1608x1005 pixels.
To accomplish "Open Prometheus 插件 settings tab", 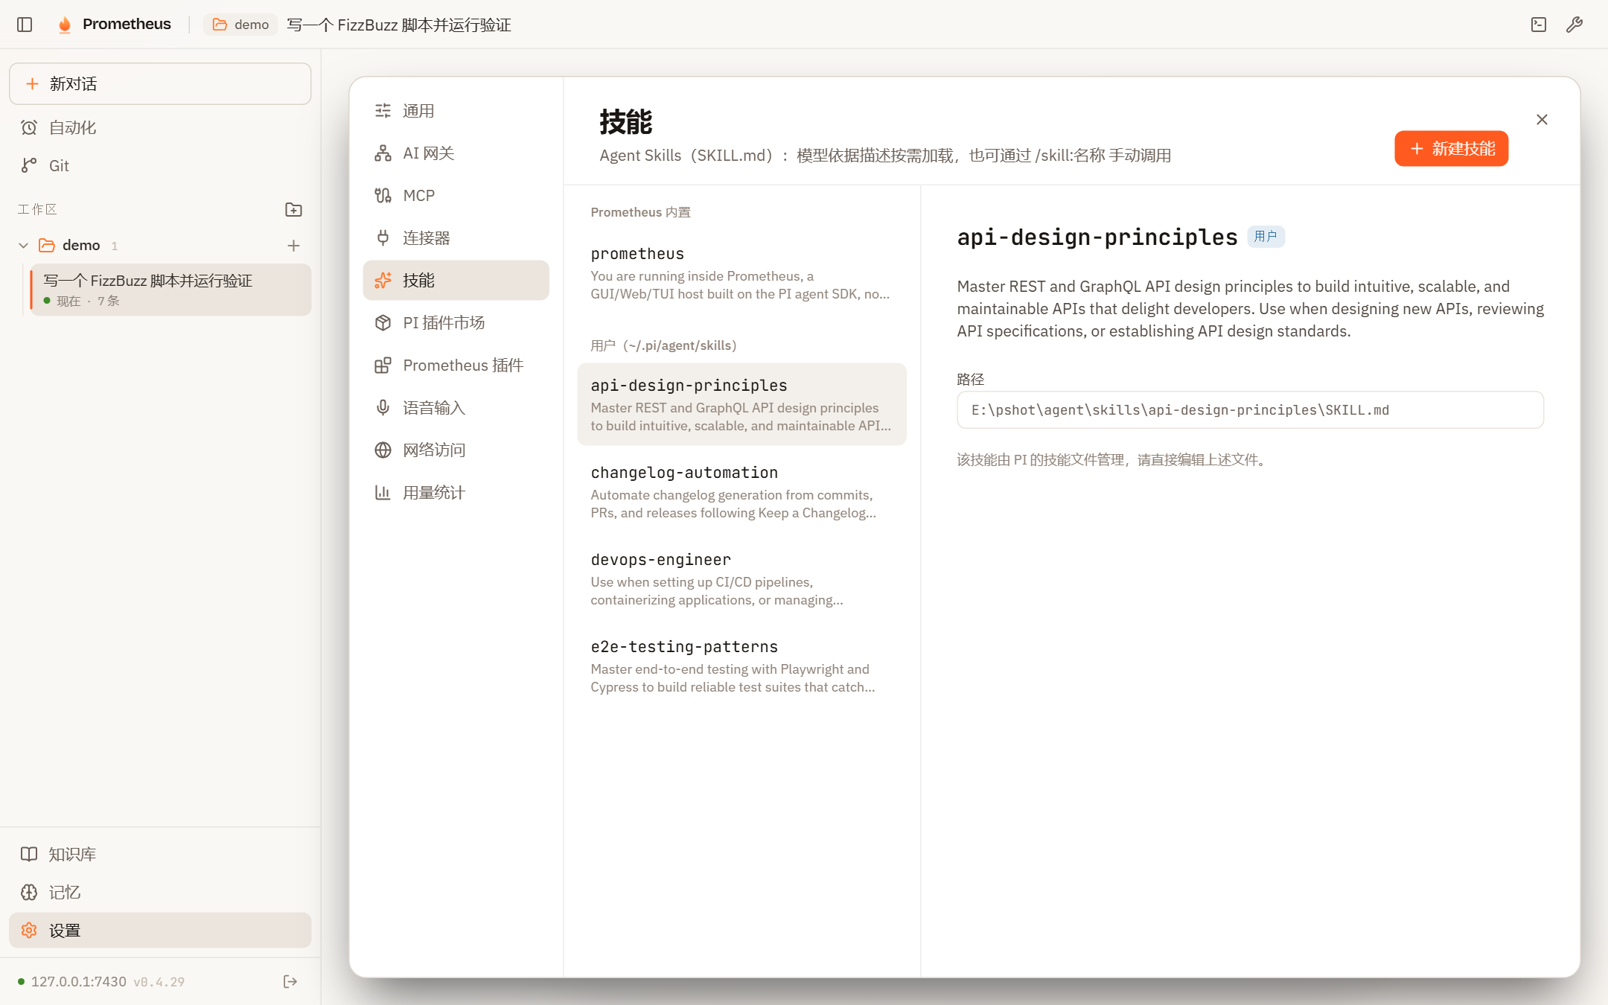I will [456, 365].
